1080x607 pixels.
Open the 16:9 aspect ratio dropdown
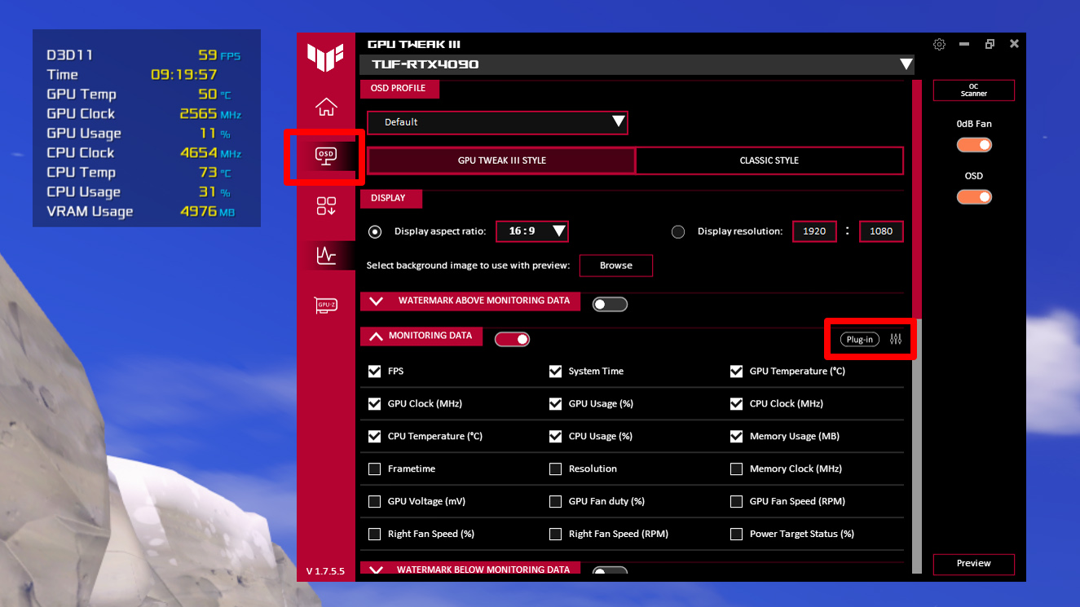pos(531,231)
